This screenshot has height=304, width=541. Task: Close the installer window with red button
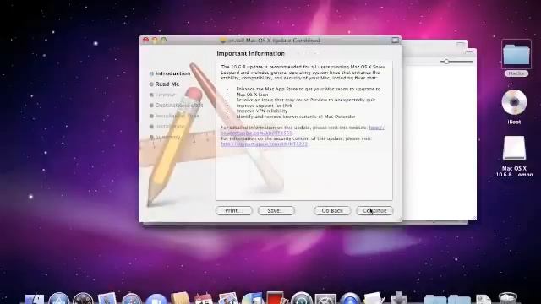click(146, 41)
